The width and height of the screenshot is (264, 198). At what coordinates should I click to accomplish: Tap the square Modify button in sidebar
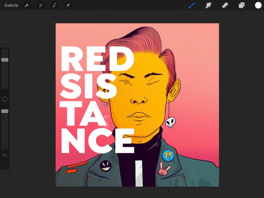pos(5,99)
